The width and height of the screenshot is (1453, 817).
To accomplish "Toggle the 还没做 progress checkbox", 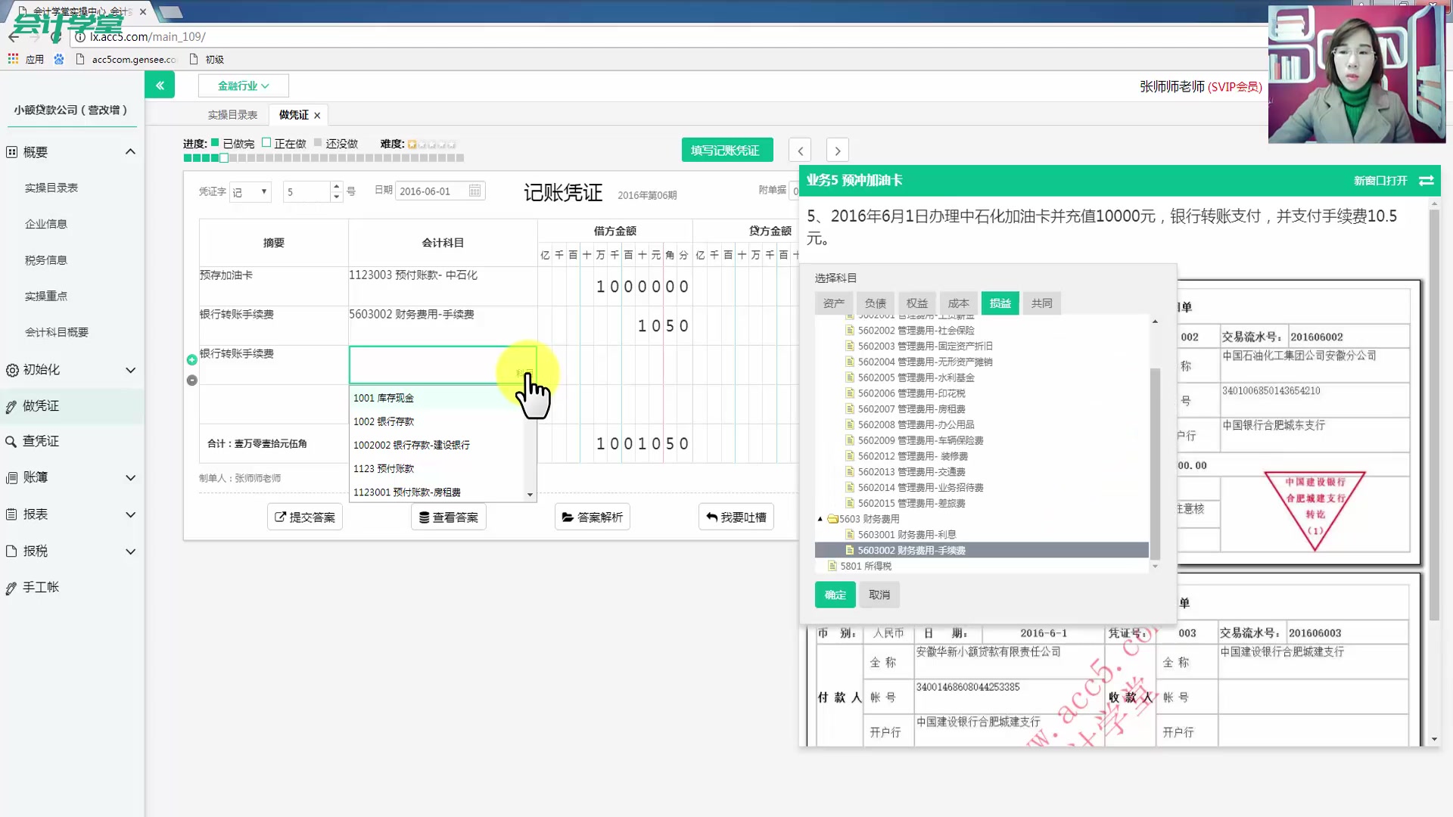I will point(318,141).
